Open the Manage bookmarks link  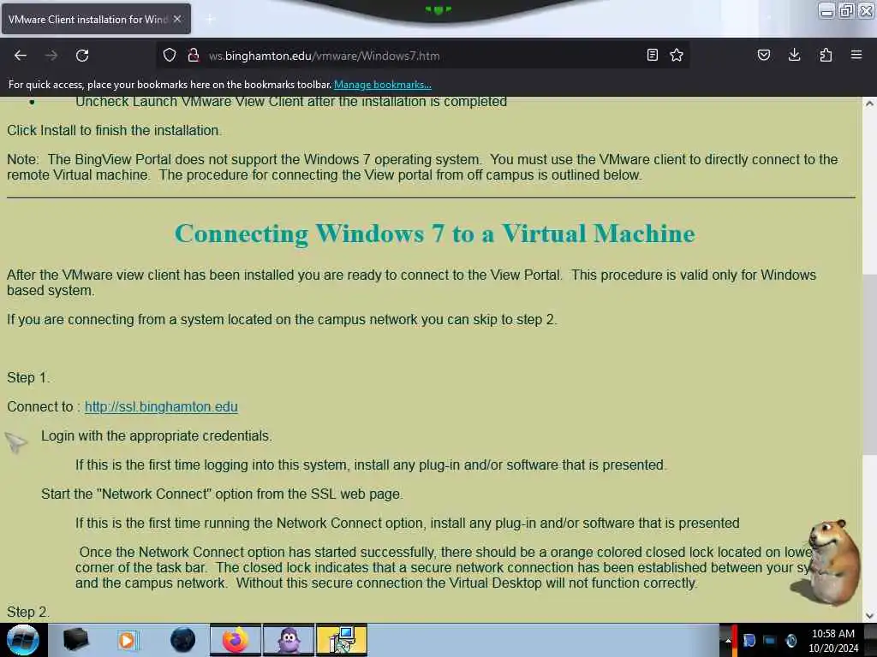(383, 85)
